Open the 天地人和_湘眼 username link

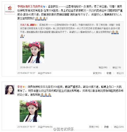click(x=27, y=25)
